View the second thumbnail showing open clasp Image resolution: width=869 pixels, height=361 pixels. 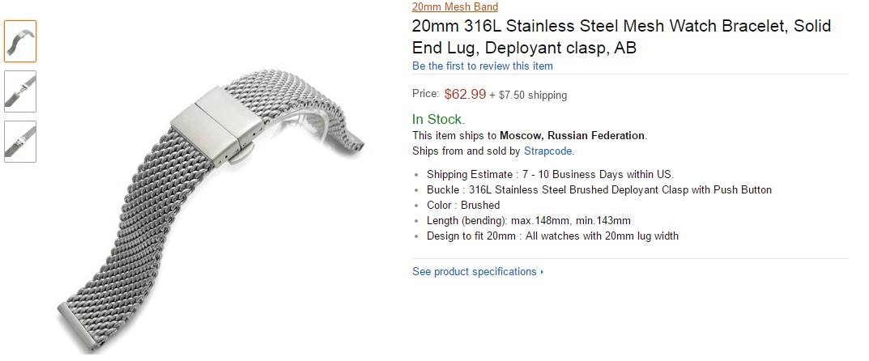tap(20, 91)
